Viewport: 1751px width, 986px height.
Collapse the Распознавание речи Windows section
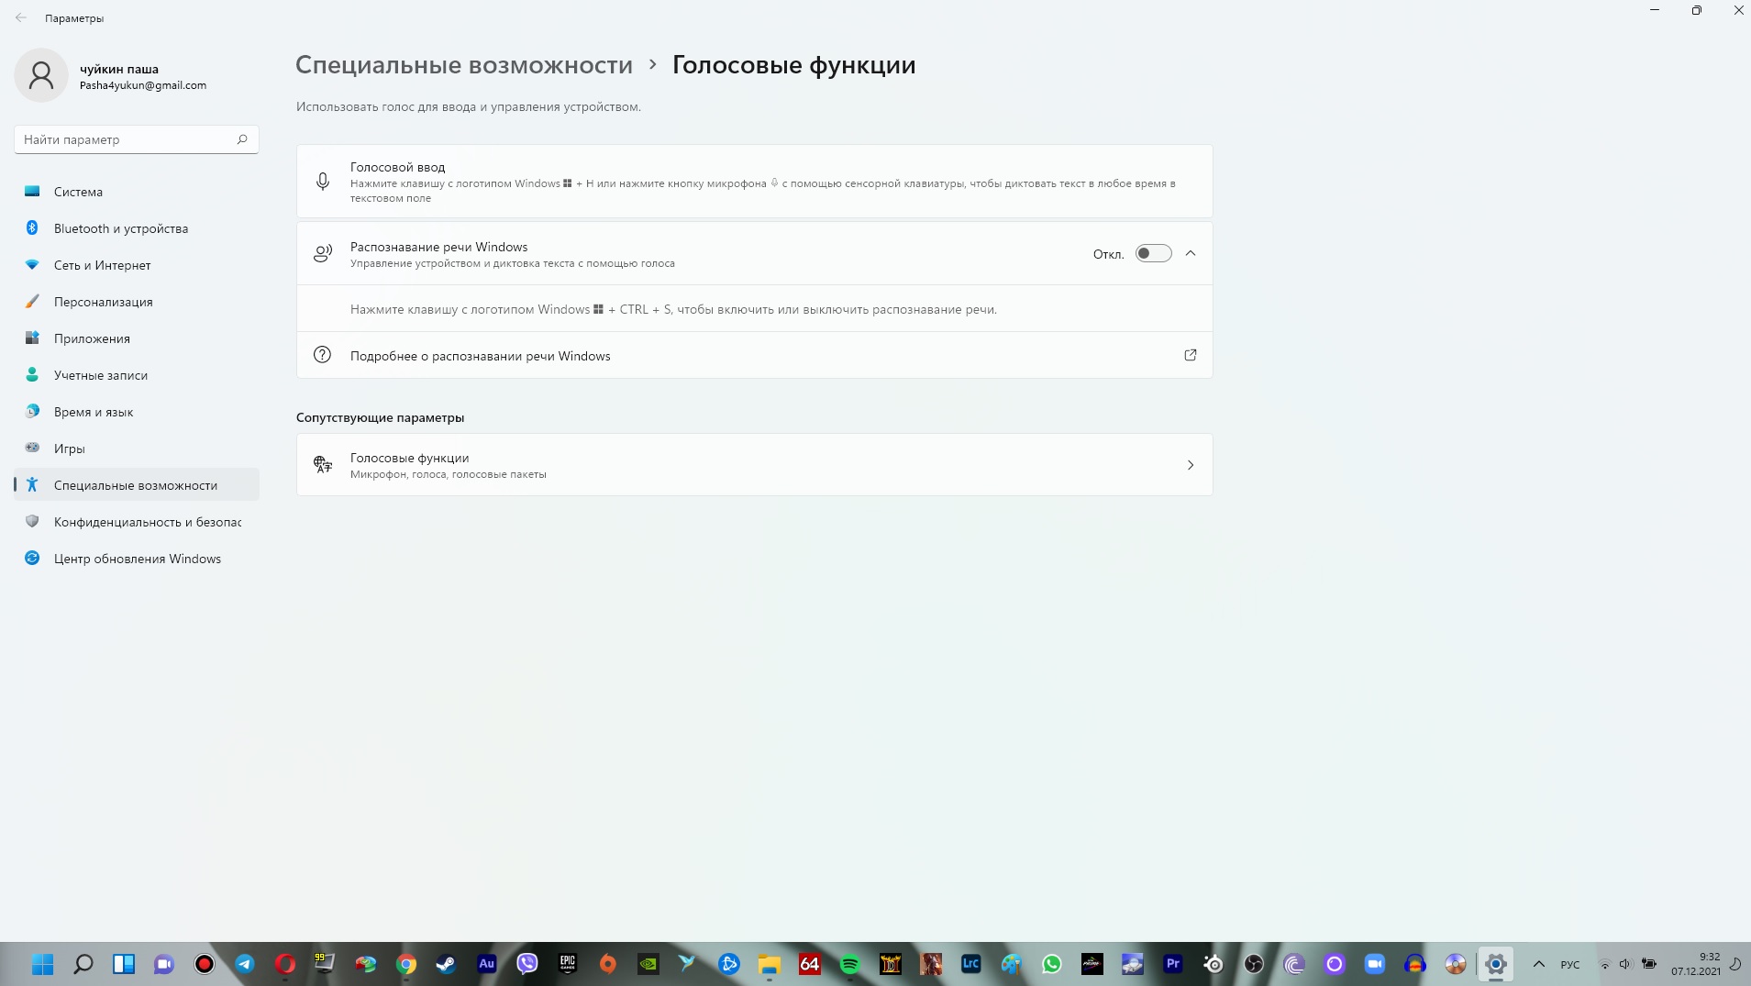pos(1191,253)
